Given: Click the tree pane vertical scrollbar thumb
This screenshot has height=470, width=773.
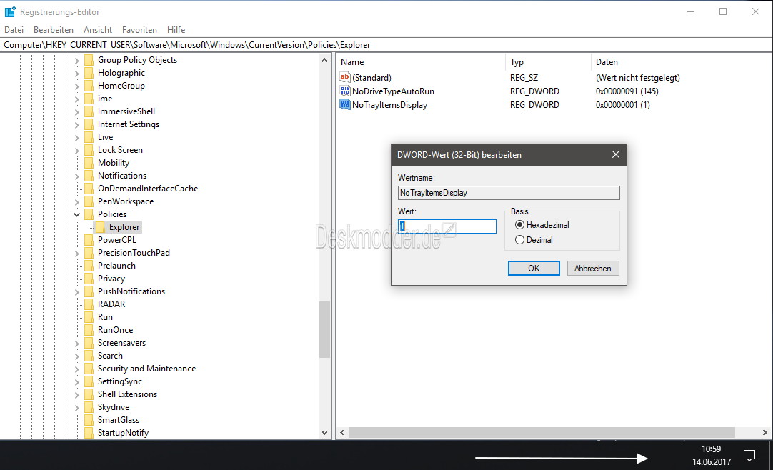Looking at the screenshot, I should (x=324, y=329).
